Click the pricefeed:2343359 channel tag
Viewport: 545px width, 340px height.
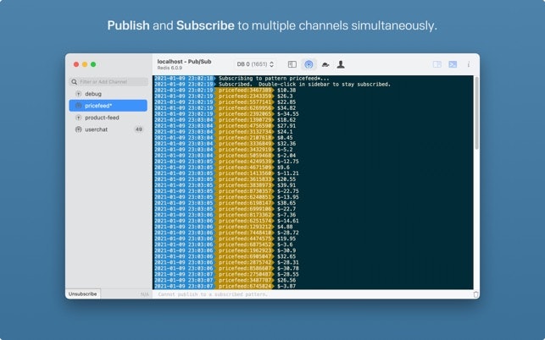pos(245,96)
